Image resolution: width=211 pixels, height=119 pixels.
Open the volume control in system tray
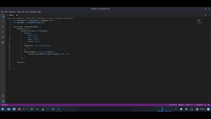pyautogui.click(x=186, y=109)
